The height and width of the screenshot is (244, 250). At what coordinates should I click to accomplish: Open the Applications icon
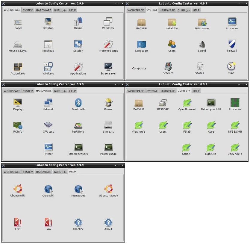(x=78, y=67)
